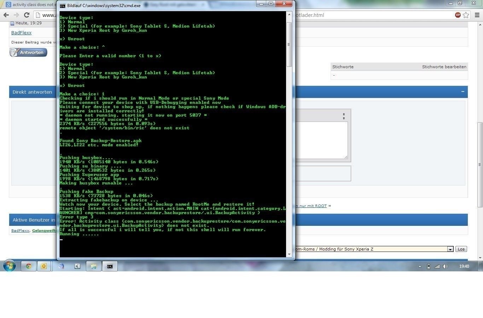The height and width of the screenshot is (318, 483).
Task: Restore down the Chrome window
Action: (x=460, y=3)
